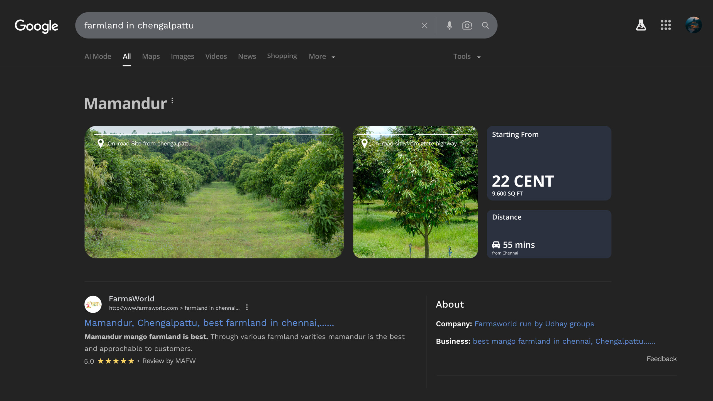The image size is (713, 401).
Task: Expand the Tools dropdown
Action: pos(467,57)
